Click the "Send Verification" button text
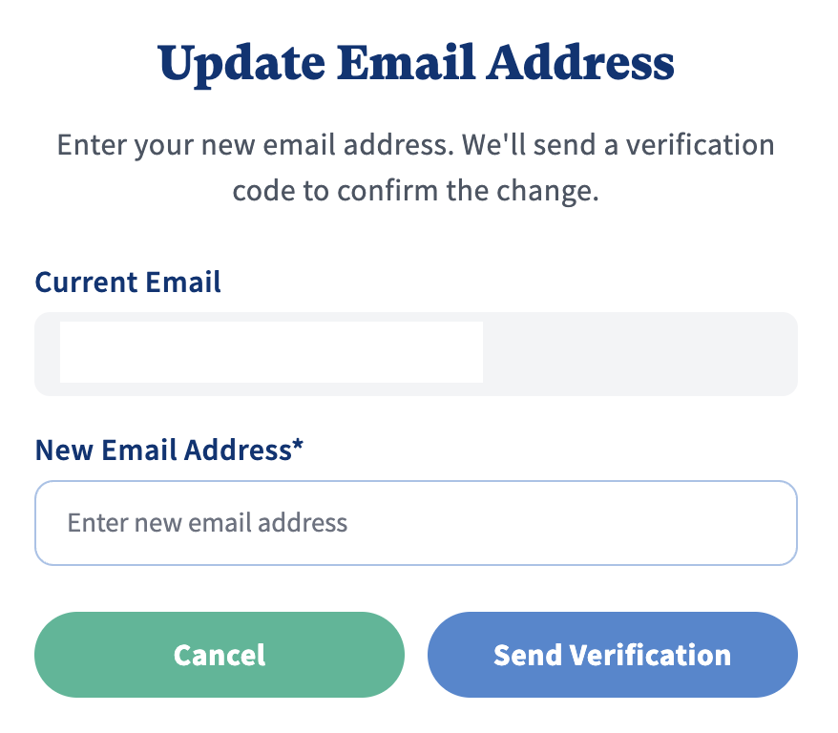 click(612, 655)
